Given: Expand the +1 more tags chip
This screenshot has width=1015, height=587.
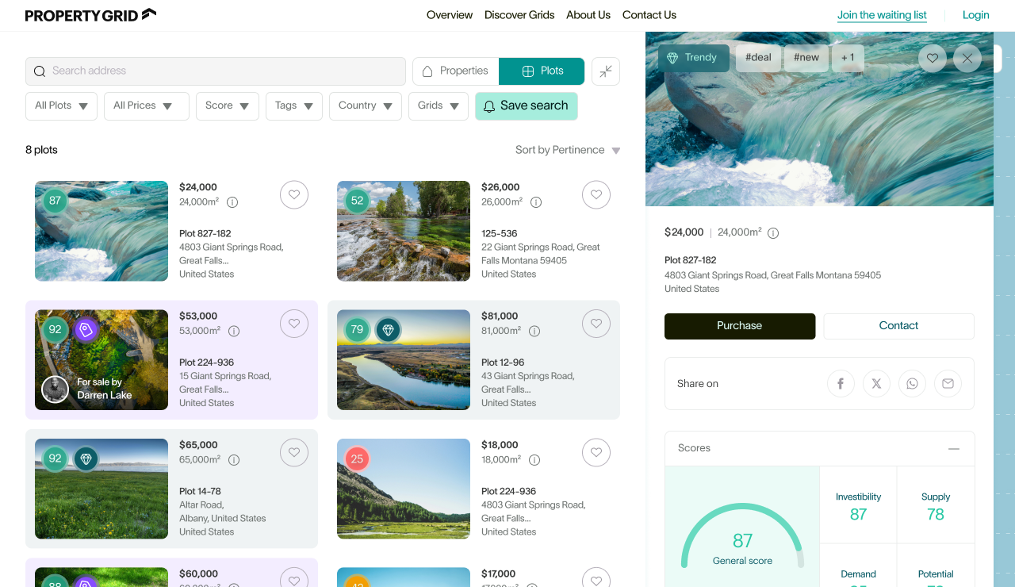Looking at the screenshot, I should coord(848,58).
